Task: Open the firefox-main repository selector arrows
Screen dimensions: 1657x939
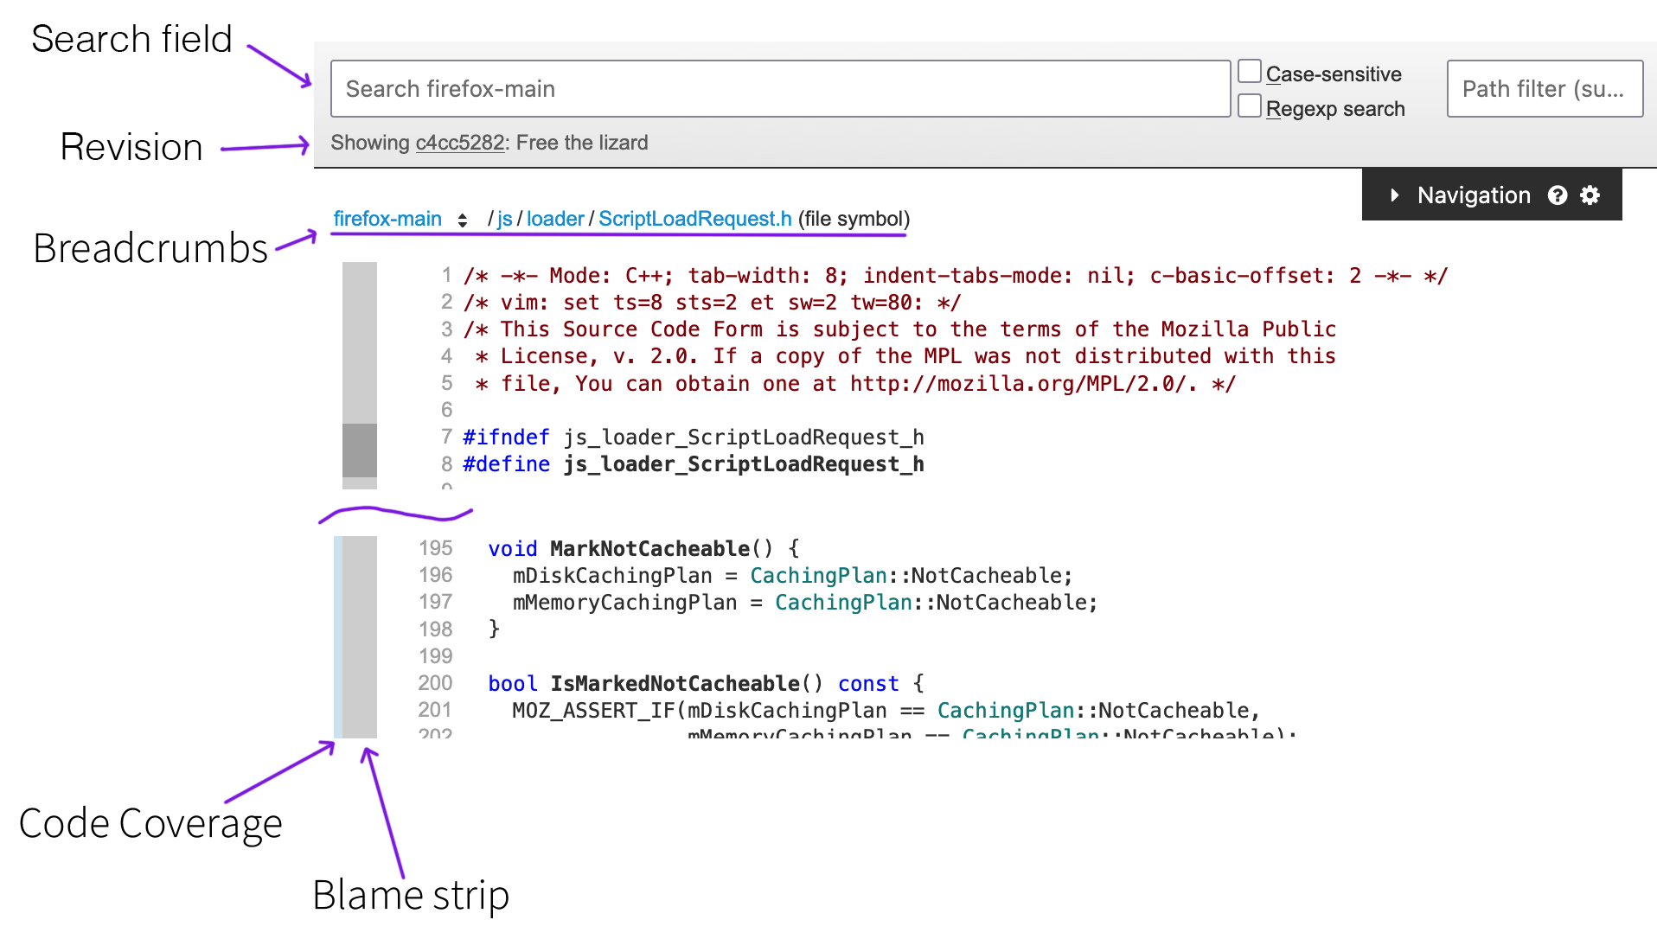Action: [x=463, y=220]
